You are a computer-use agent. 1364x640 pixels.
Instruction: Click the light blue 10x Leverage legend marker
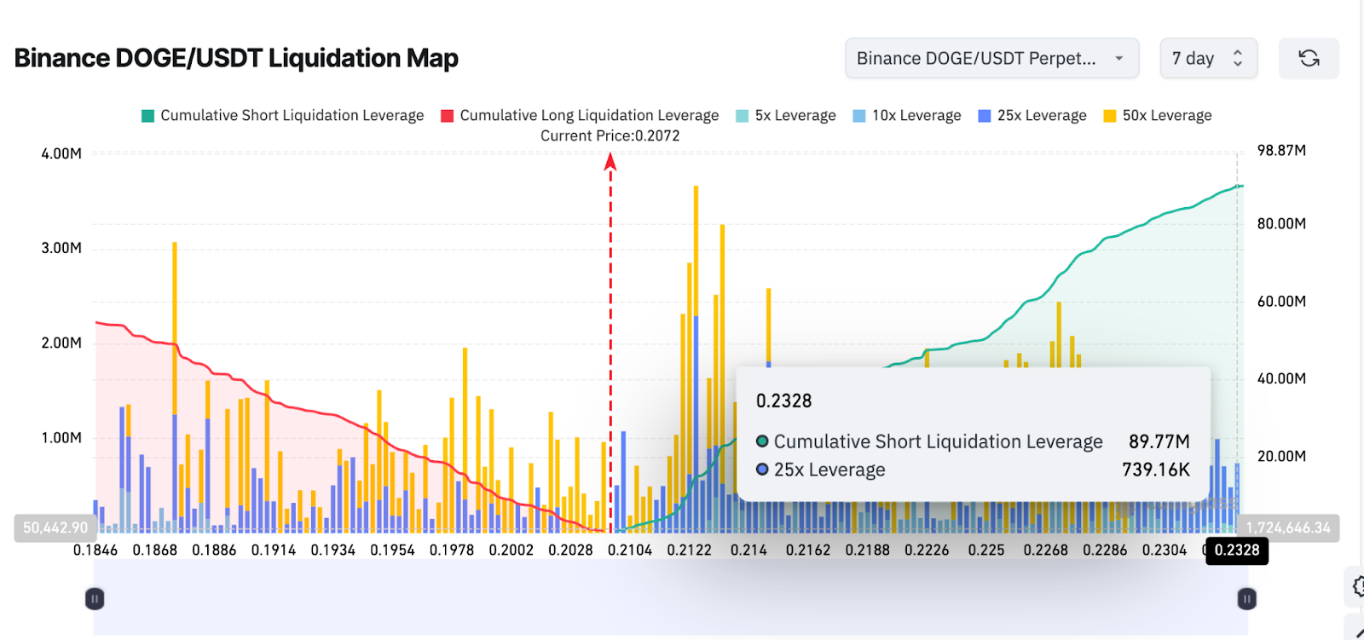click(858, 116)
